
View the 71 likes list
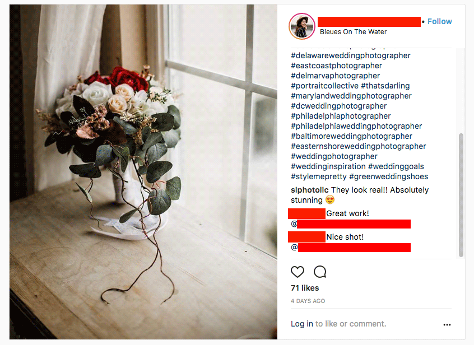point(305,288)
